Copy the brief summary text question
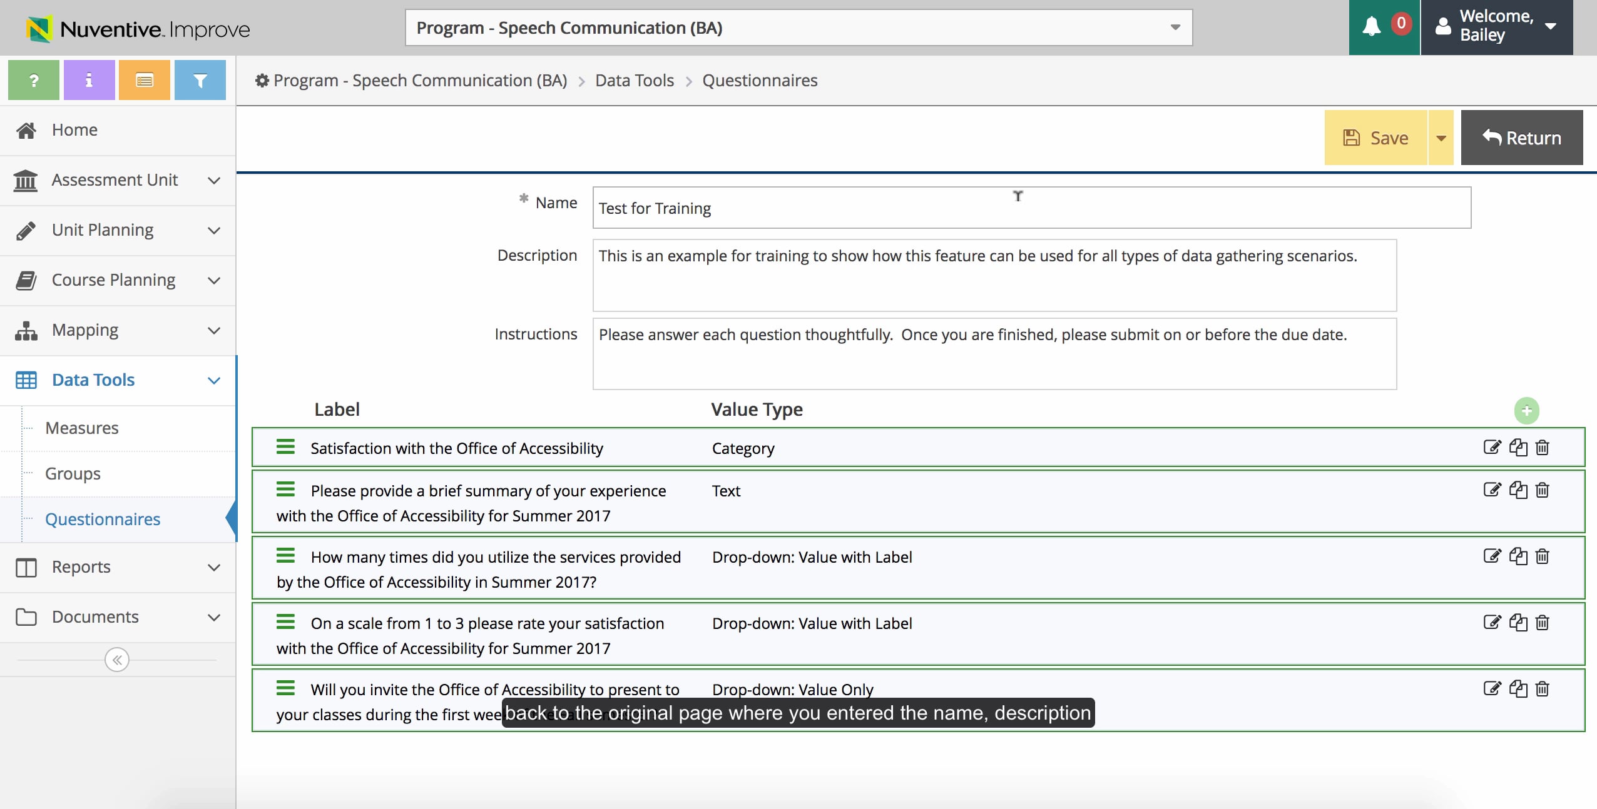1597x809 pixels. pos(1518,491)
